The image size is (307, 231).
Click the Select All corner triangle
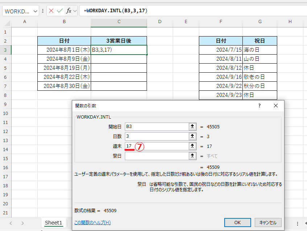point(7,23)
